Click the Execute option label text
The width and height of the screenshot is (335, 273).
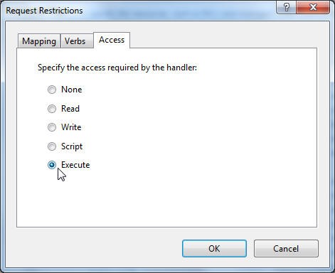tap(75, 165)
